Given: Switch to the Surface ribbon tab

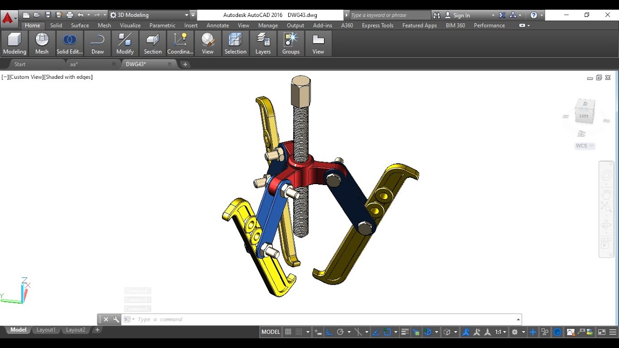Looking at the screenshot, I should pyautogui.click(x=80, y=25).
